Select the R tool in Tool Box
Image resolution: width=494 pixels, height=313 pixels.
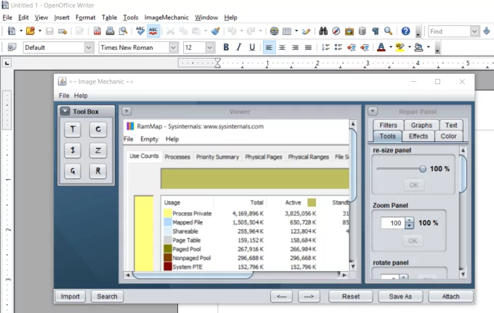click(98, 171)
